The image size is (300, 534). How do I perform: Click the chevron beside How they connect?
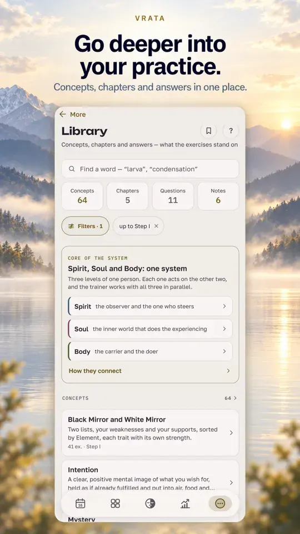point(228,371)
